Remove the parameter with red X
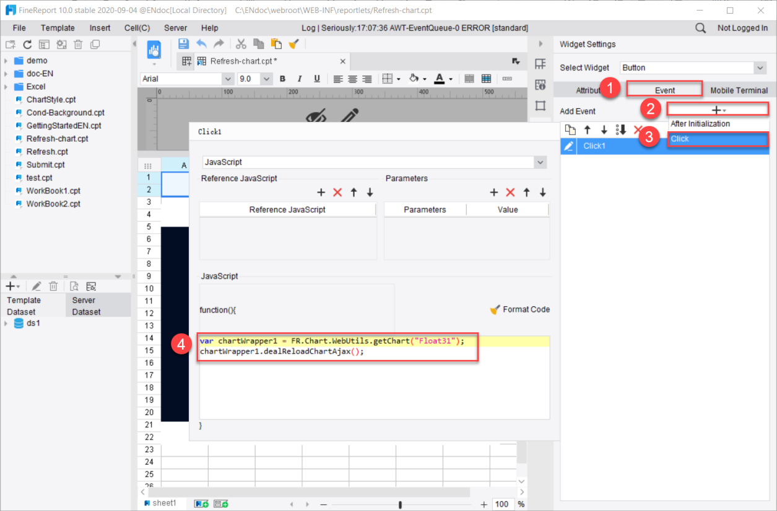Viewport: 777px width, 511px height. point(510,192)
